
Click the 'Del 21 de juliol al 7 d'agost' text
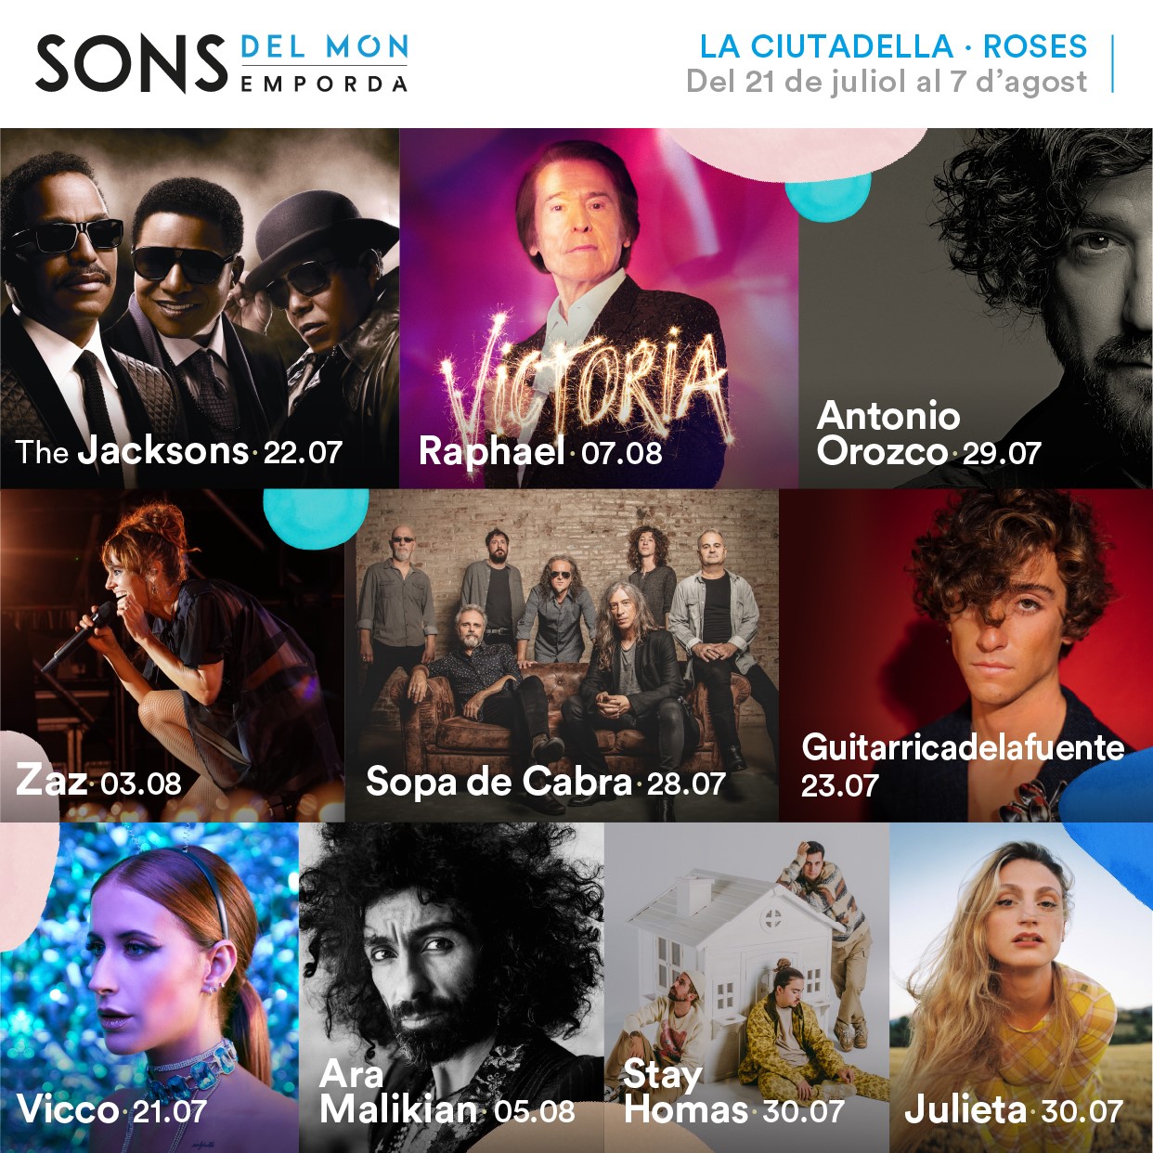[887, 82]
